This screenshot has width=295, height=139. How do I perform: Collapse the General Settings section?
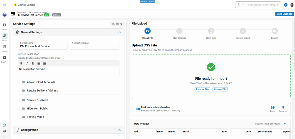click(120, 32)
